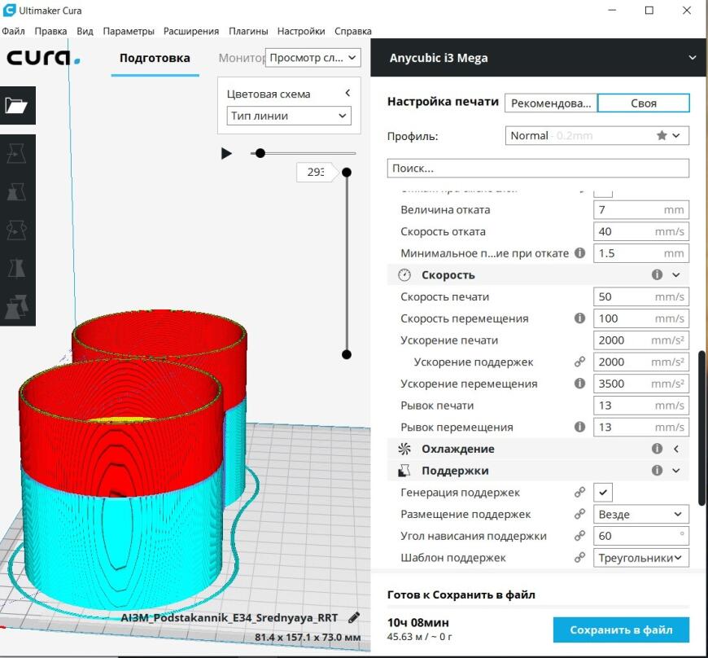Switch print setup to Рекомендованная mode
This screenshot has width=708, height=658.
[551, 103]
